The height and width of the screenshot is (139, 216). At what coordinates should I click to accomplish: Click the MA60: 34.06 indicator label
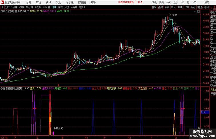63,11
